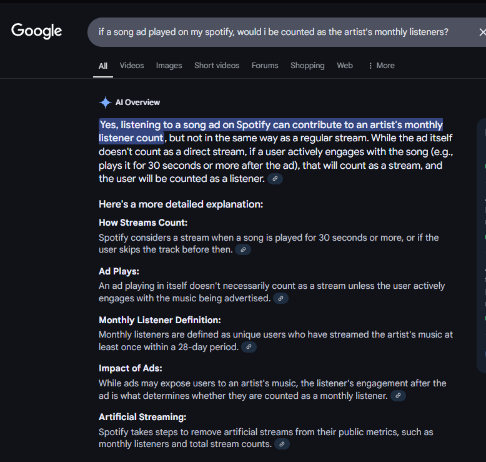Click text 'While ads may expose users'

[157, 383]
